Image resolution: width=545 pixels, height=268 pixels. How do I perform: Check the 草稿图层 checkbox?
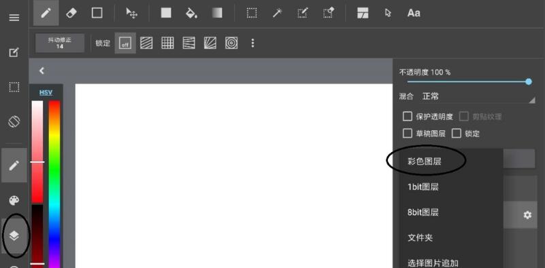(x=408, y=133)
